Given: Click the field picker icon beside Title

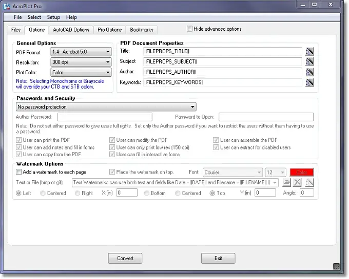Looking at the screenshot, I should point(309,52).
